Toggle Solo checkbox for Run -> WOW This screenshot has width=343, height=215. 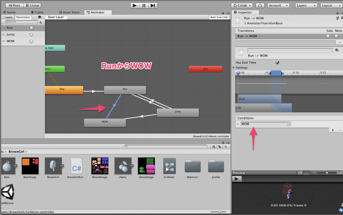(328, 36)
